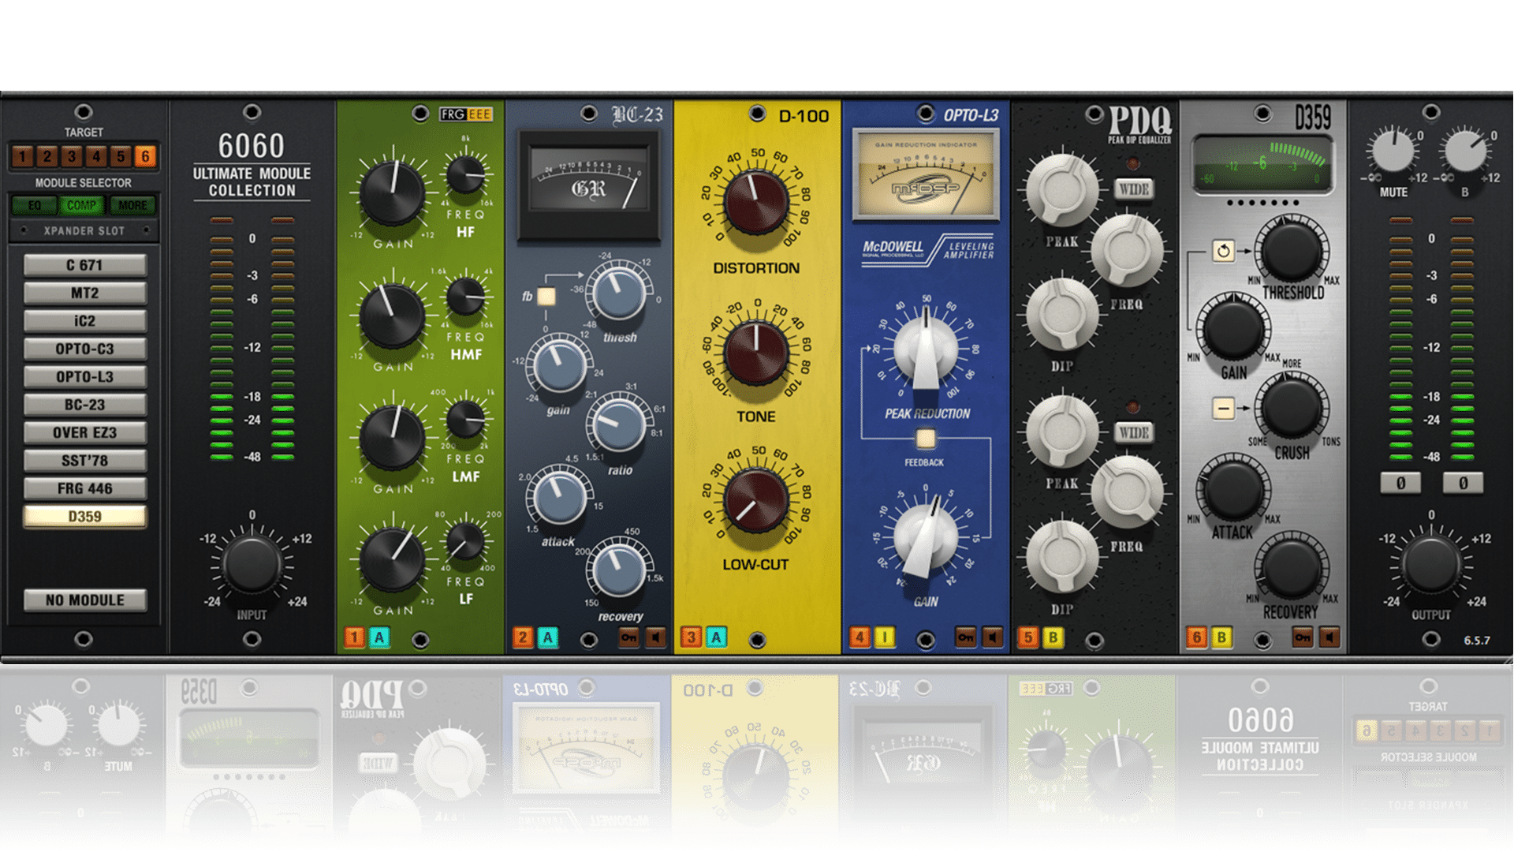
Task: Click the yellow I button in OPTO-L3 module
Action: coord(885,637)
